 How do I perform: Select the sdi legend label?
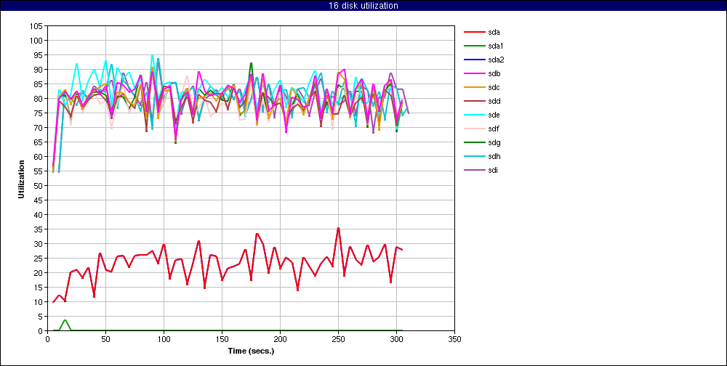point(494,170)
